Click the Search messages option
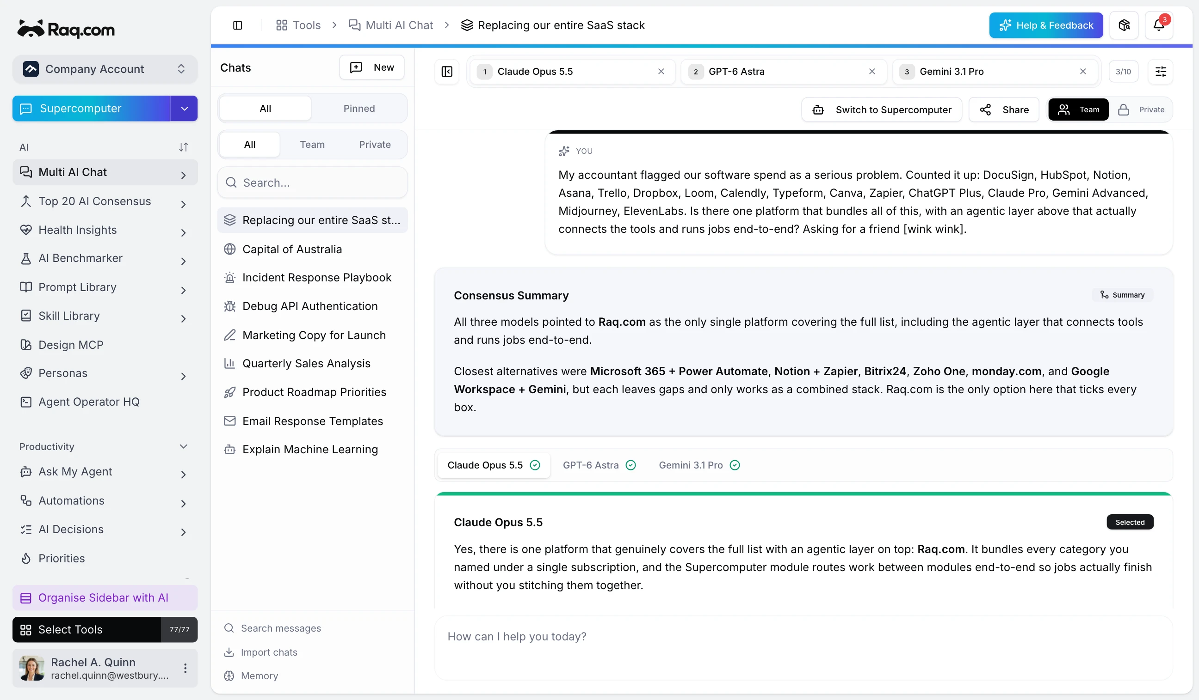The width and height of the screenshot is (1199, 700). point(272,628)
